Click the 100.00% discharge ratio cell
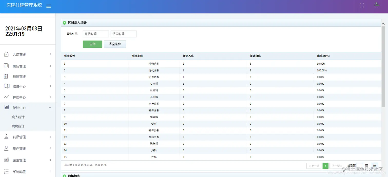This screenshot has width=388, height=177. point(322,70)
